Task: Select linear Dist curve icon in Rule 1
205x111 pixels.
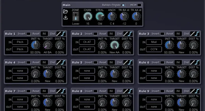Action: click(x=59, y=34)
